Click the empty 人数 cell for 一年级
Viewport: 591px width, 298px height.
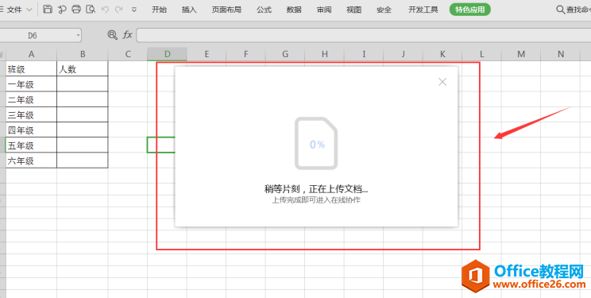point(83,84)
